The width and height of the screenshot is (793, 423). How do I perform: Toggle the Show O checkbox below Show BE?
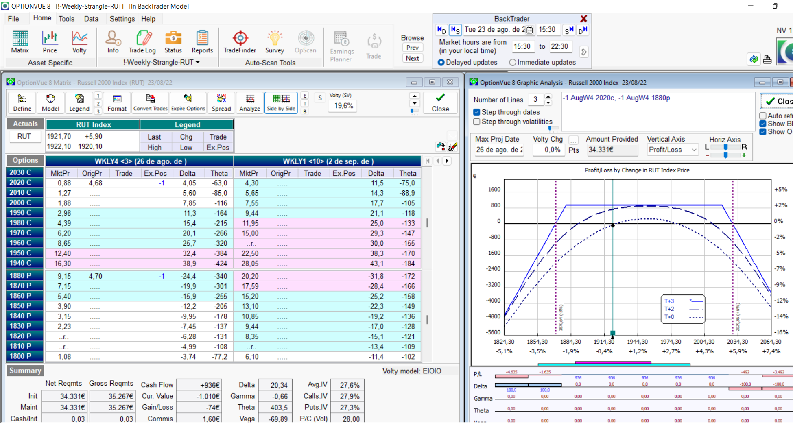(x=763, y=131)
